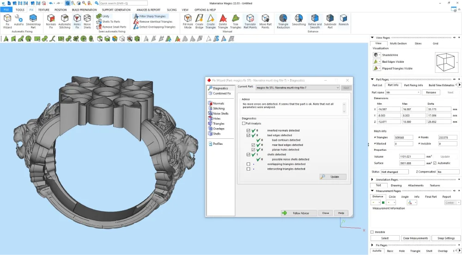Click Remove Small Parts

point(111,27)
